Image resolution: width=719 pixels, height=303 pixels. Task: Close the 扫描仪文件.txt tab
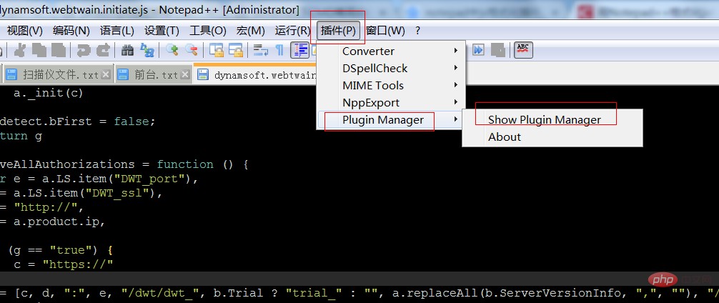tap(106, 74)
